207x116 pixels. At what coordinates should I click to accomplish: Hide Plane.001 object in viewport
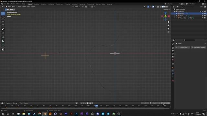click(202, 18)
